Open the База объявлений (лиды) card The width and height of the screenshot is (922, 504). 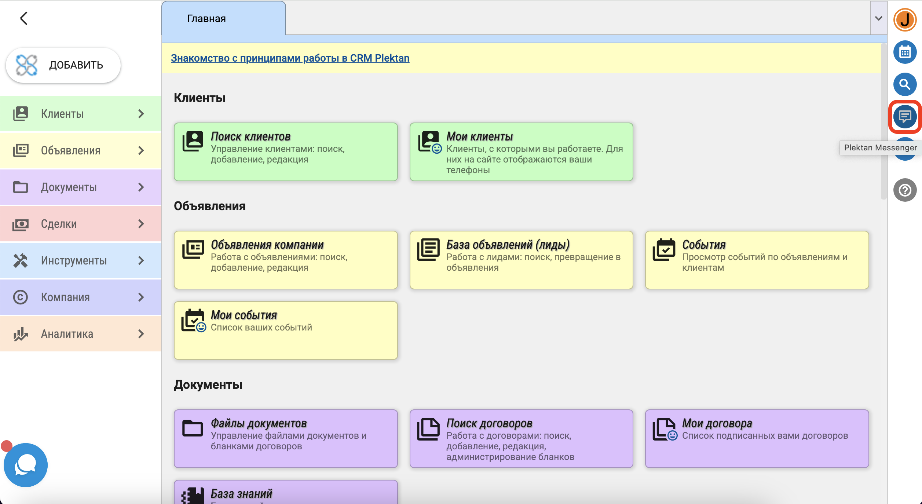(x=521, y=260)
